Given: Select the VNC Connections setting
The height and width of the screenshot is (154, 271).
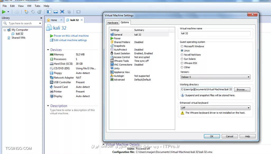Looking at the screenshot, I should click(x=139, y=65).
